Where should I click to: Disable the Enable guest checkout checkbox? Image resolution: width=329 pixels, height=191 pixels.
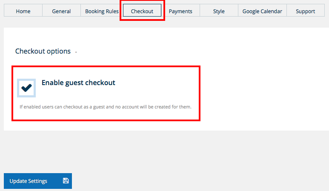point(26,88)
